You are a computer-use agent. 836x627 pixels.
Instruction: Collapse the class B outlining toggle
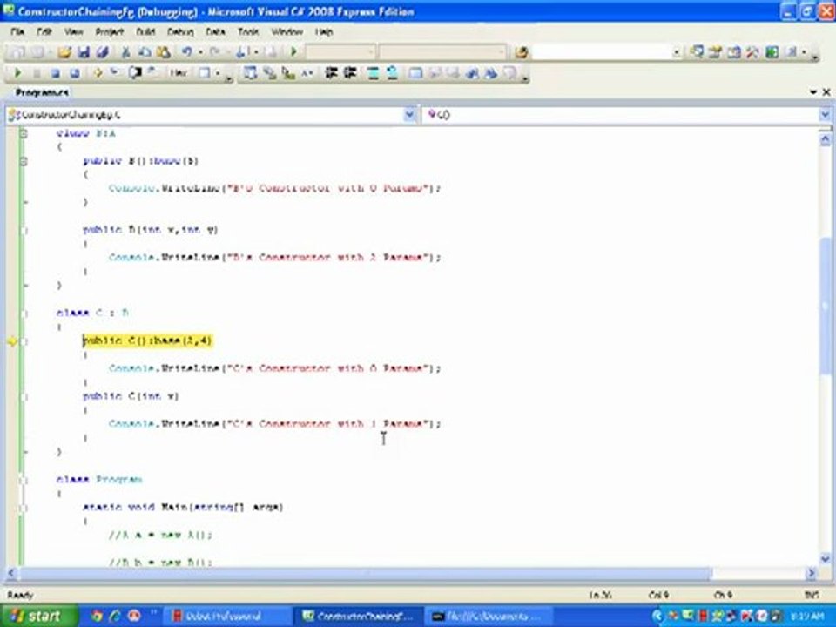click(24, 133)
